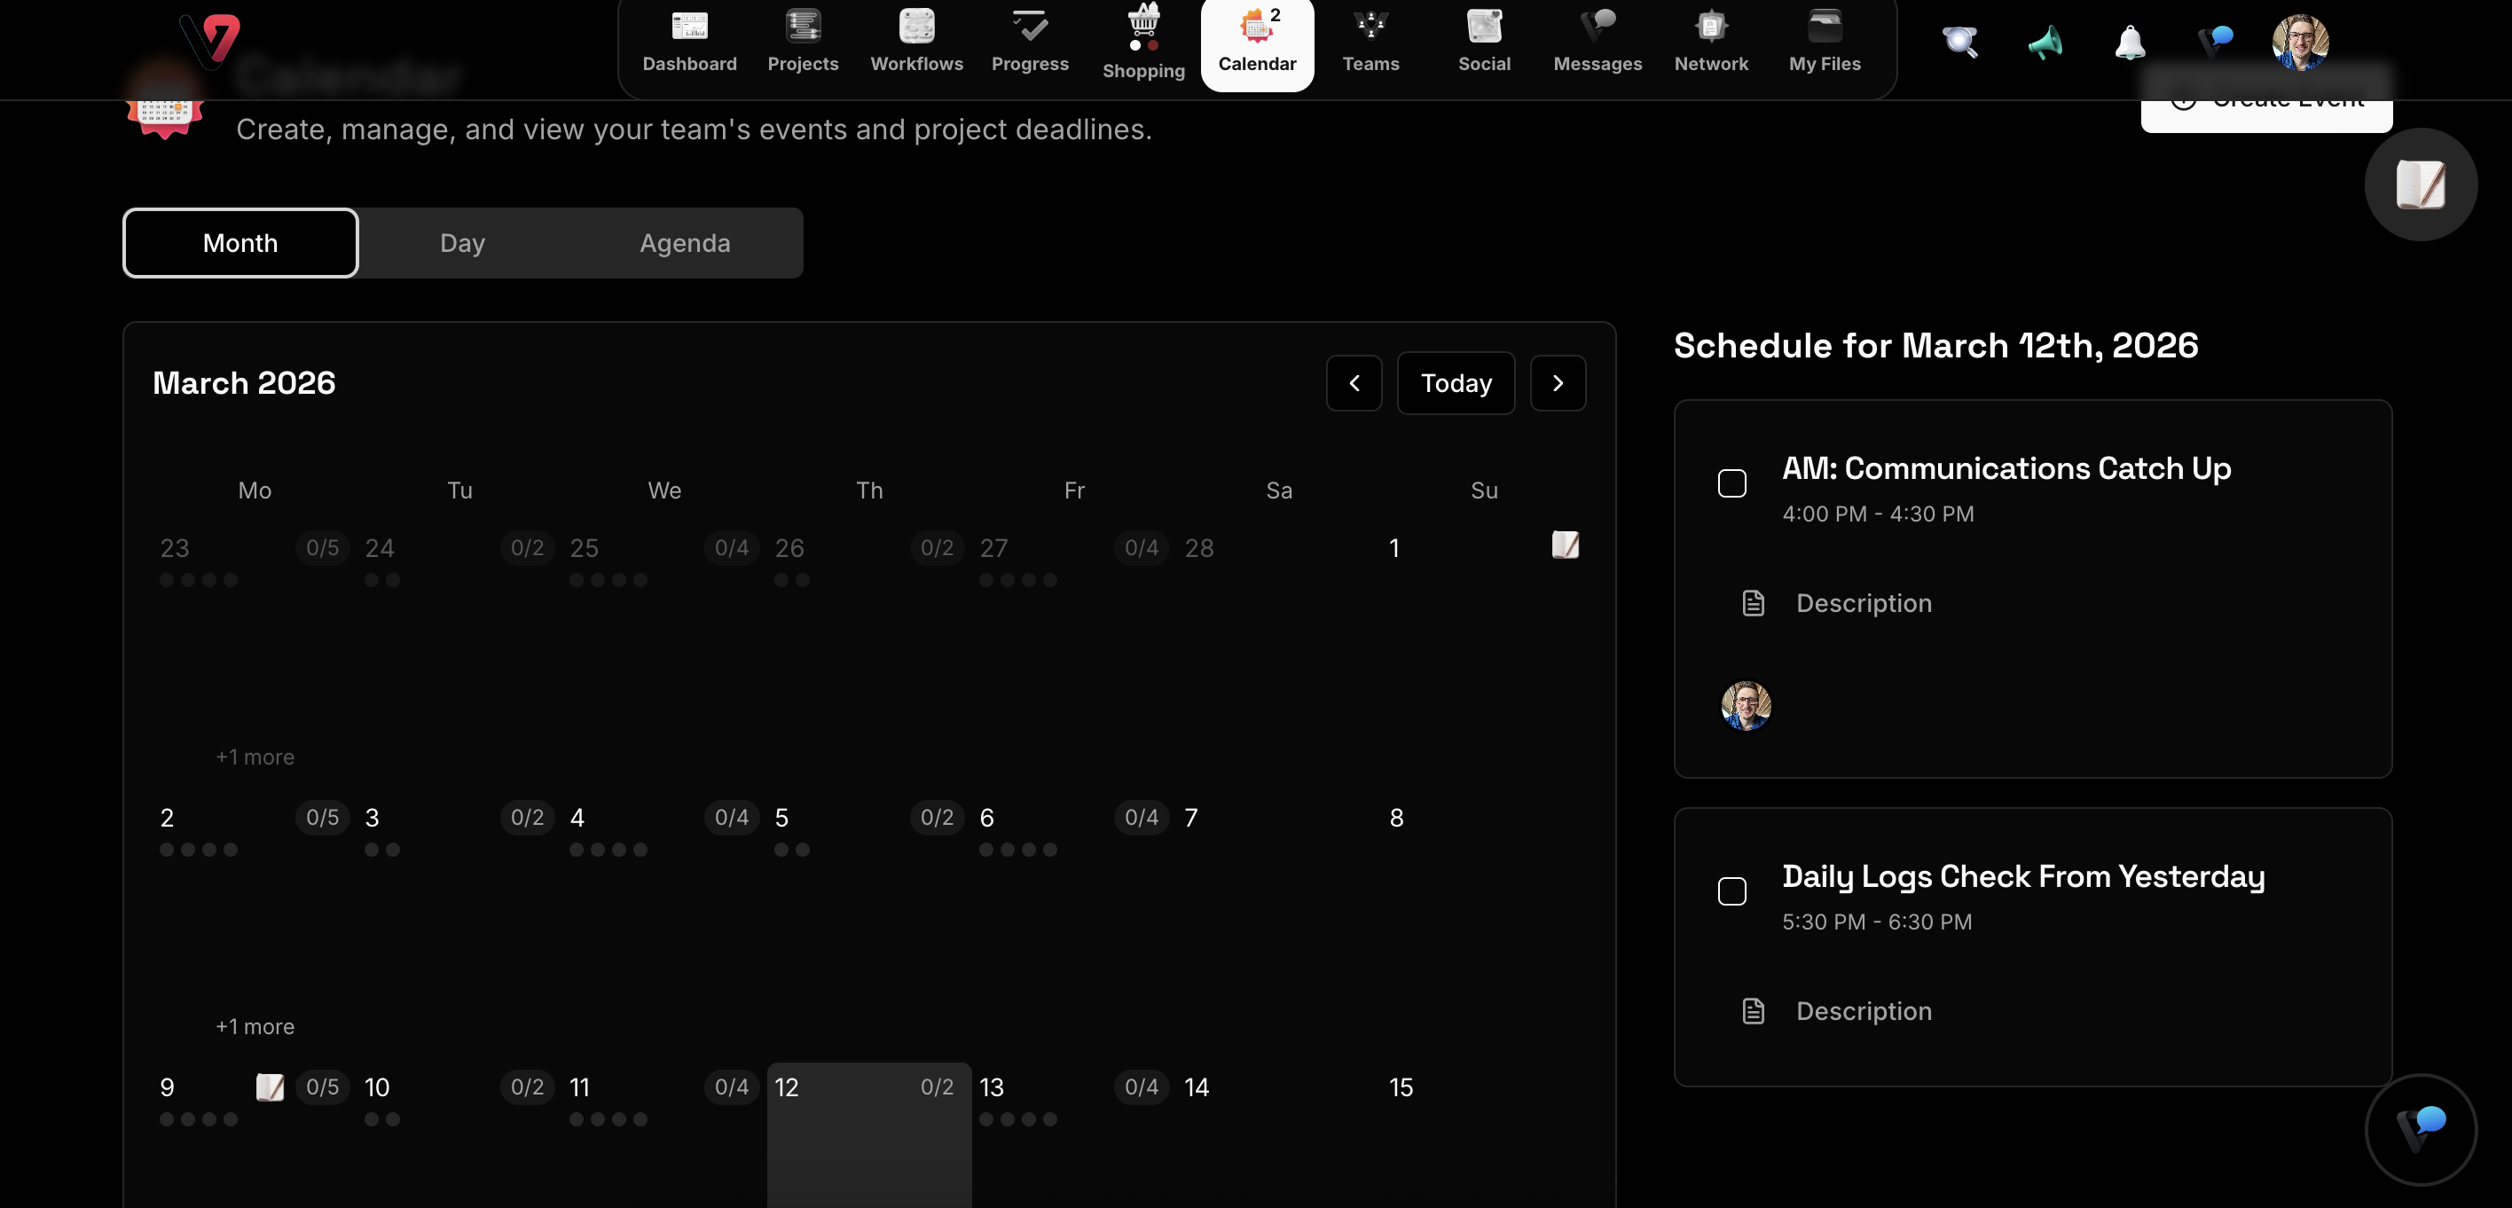
Task: Select March 12 in the calendar
Action: click(x=869, y=1135)
